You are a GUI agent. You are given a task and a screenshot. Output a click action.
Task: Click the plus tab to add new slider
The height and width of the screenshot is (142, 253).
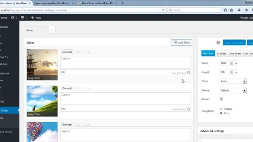click(x=52, y=30)
